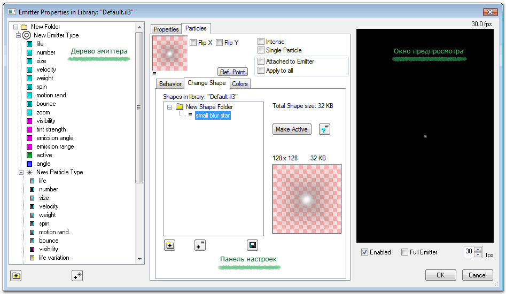Collapse the New Particle Type node
The height and width of the screenshot is (294, 506).
[20, 172]
